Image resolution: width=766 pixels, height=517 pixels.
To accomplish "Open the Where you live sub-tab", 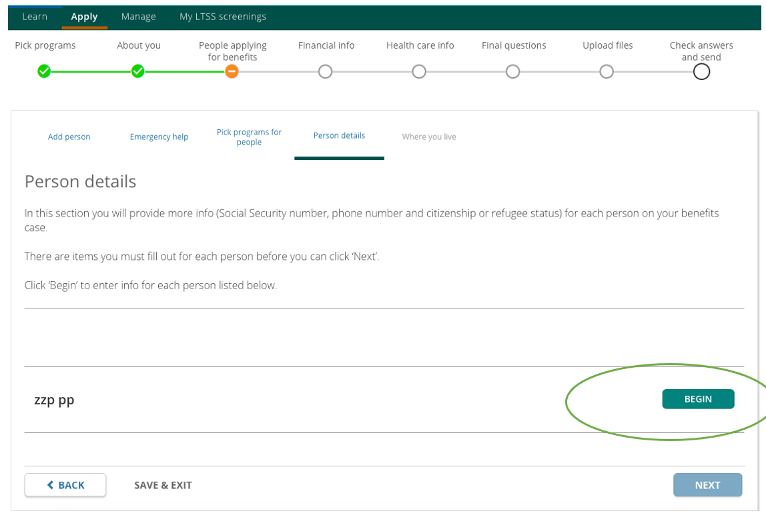I will coord(429,137).
